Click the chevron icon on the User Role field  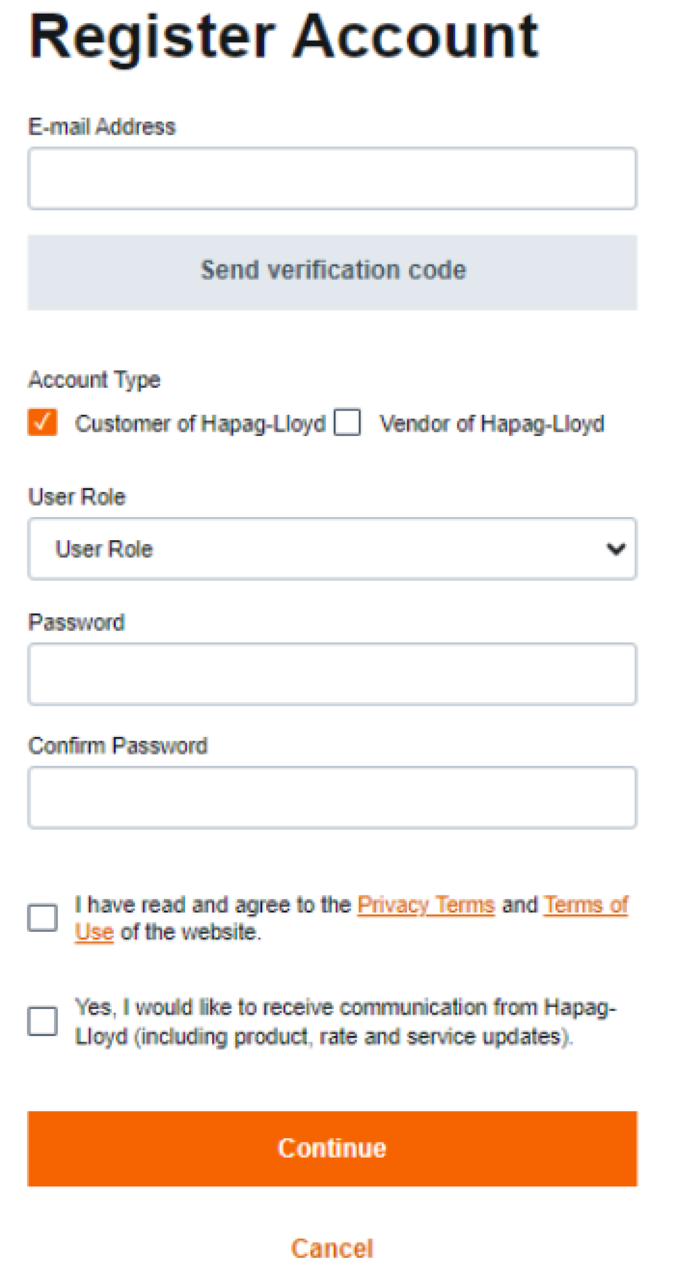617,549
